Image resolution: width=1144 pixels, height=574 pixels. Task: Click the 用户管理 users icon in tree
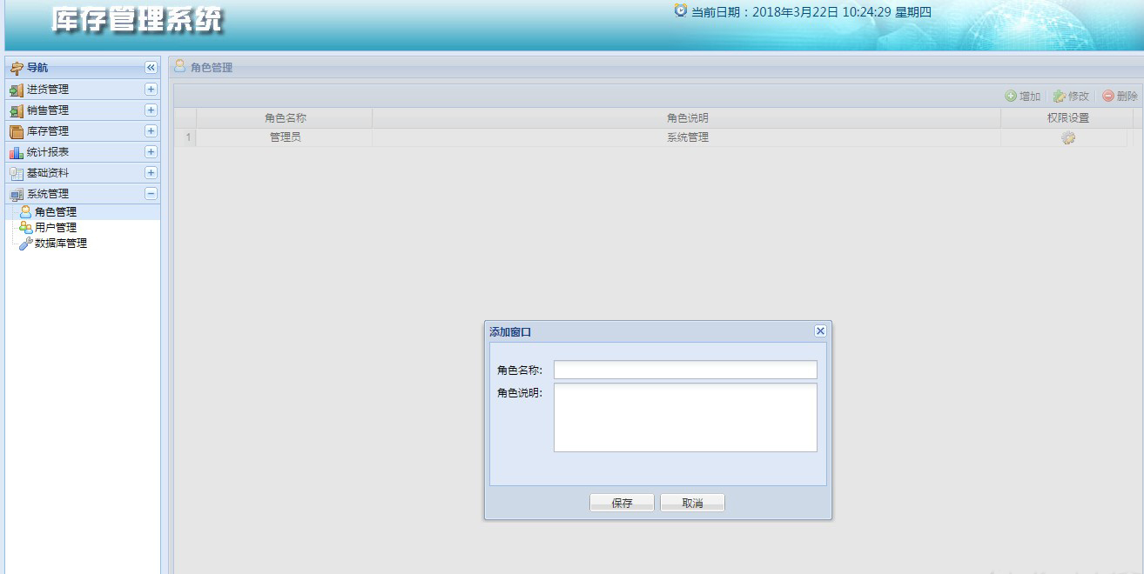pos(26,227)
